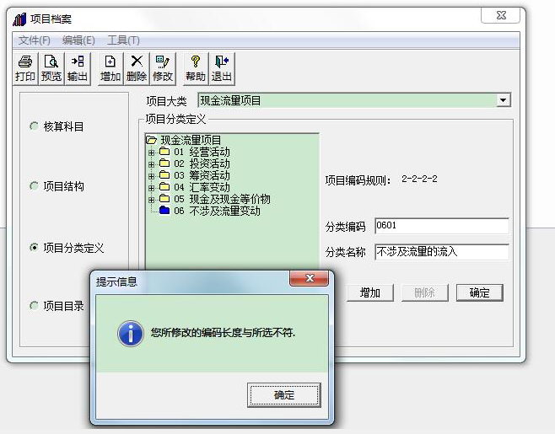Screen dimensions: 555x434
Task: Open the 项目大类 dropdown arrow
Action: (x=503, y=100)
